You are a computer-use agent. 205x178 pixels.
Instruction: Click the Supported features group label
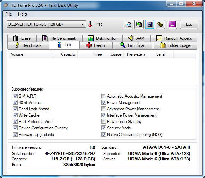tap(27, 89)
